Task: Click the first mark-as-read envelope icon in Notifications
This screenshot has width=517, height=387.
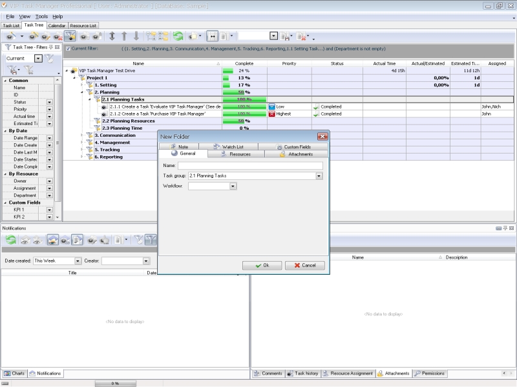Action: click(25, 240)
